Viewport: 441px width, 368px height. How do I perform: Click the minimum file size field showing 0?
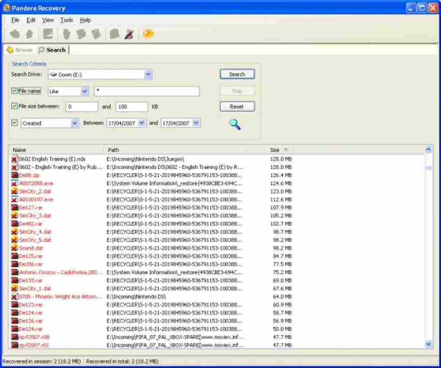(x=82, y=107)
